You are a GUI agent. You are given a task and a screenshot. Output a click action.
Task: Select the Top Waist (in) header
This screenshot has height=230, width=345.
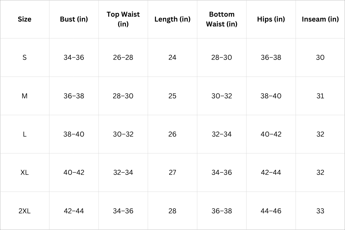coord(123,19)
